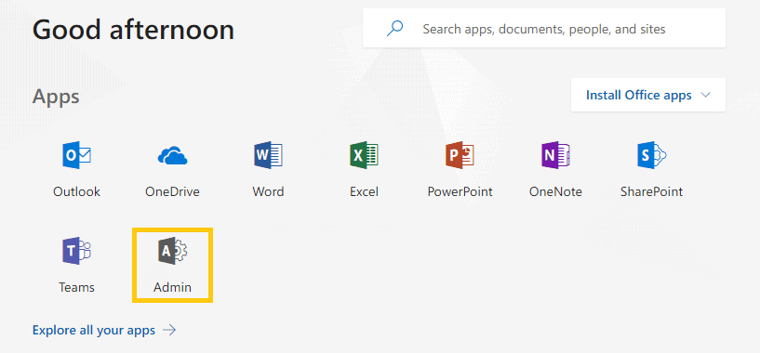
Task: Click inside the search apps and documents field
Action: tap(544, 28)
